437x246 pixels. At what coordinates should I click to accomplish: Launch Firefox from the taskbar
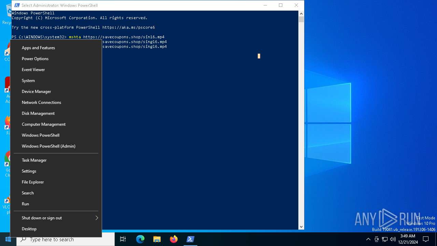tap(174, 239)
